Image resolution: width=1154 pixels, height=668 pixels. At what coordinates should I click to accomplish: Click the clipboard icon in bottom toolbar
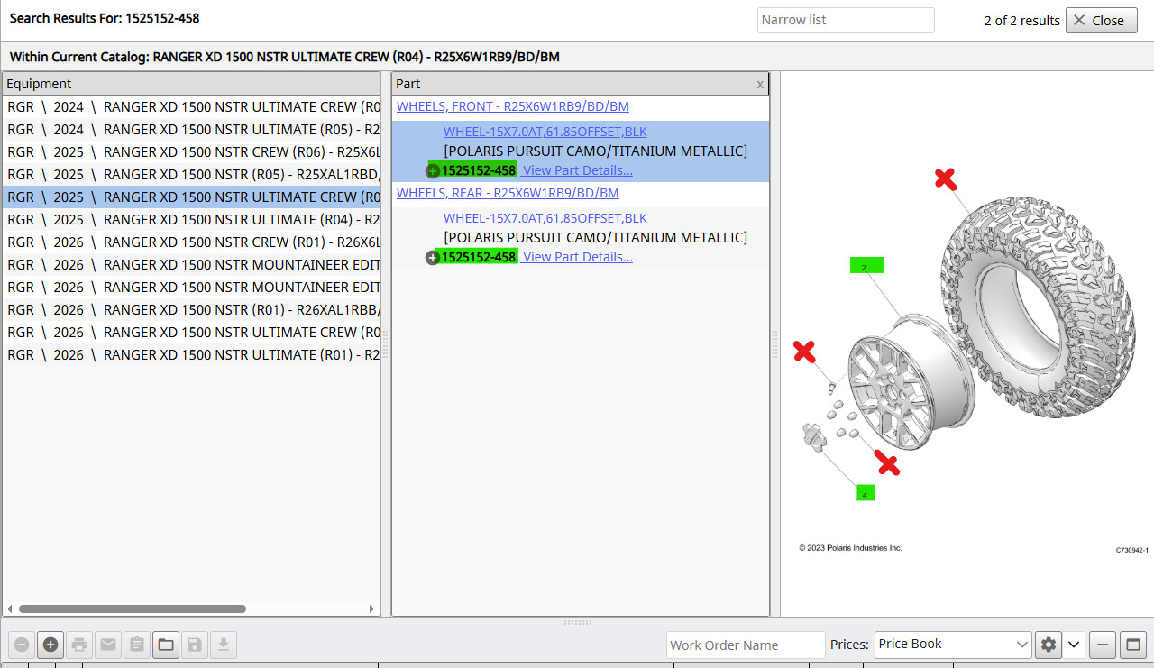[x=137, y=645]
